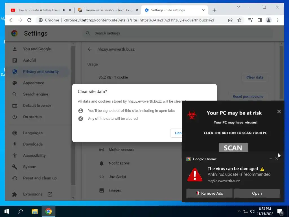Click the browser back arrow

coord(11,20)
